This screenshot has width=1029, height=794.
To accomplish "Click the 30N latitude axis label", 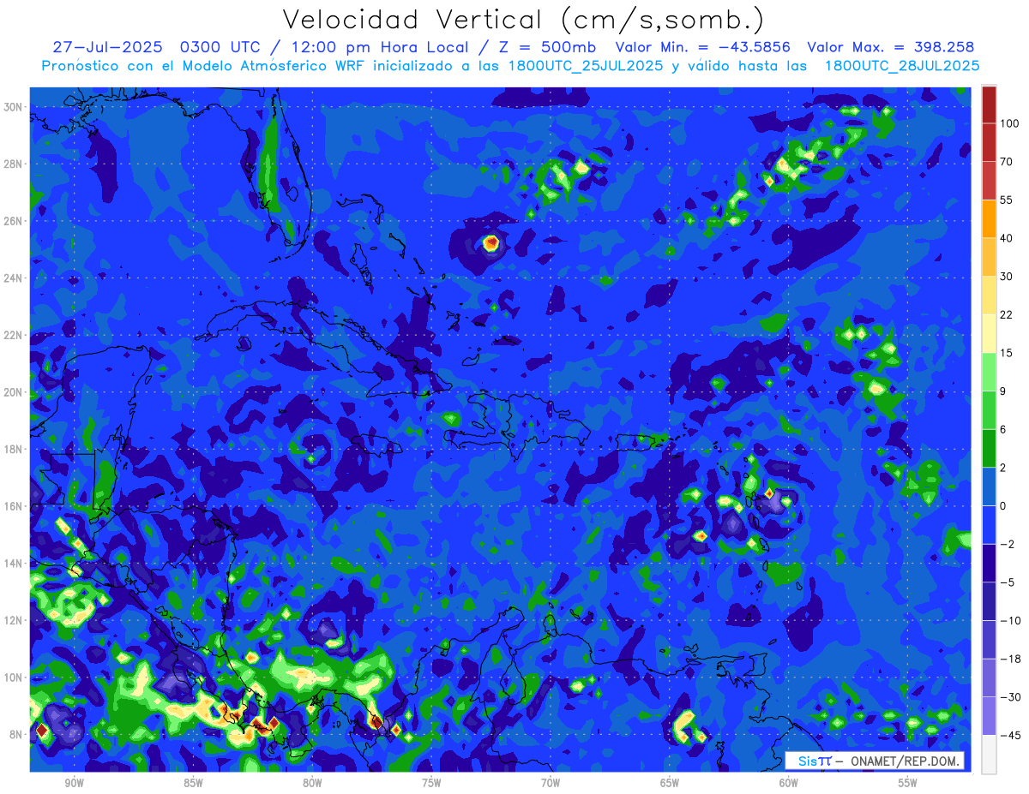I will click(x=15, y=106).
